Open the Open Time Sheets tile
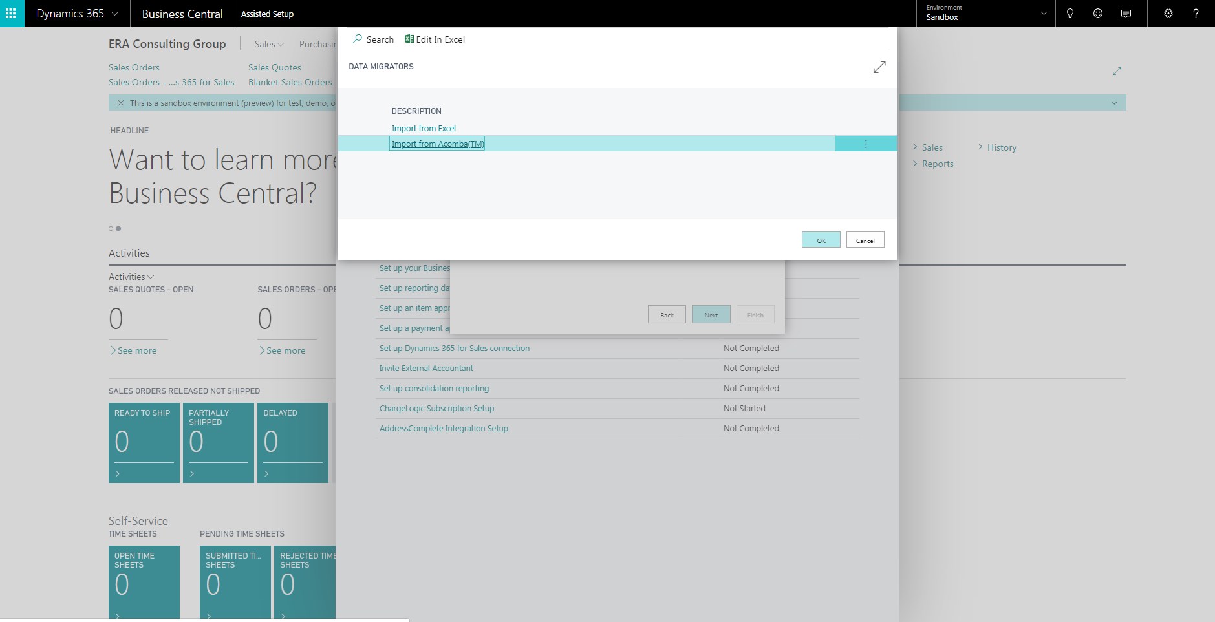 tap(144, 583)
